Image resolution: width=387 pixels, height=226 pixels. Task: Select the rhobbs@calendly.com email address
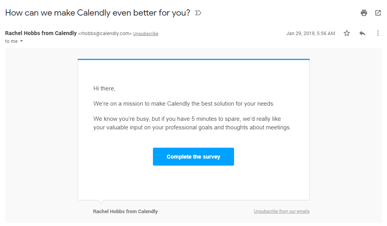point(105,34)
